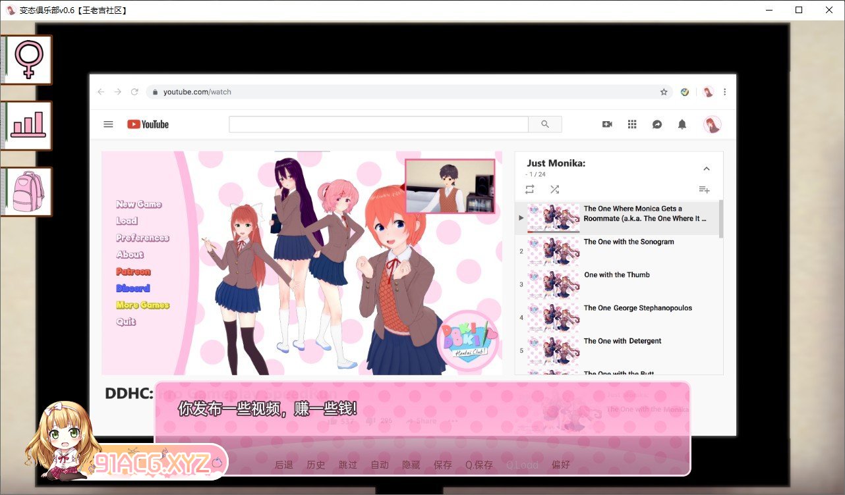Click the 后退 back button
This screenshot has height=495, width=845.
pos(284,465)
